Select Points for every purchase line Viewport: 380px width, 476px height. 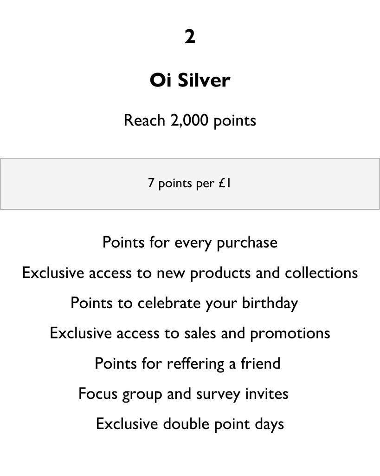pyautogui.click(x=190, y=243)
